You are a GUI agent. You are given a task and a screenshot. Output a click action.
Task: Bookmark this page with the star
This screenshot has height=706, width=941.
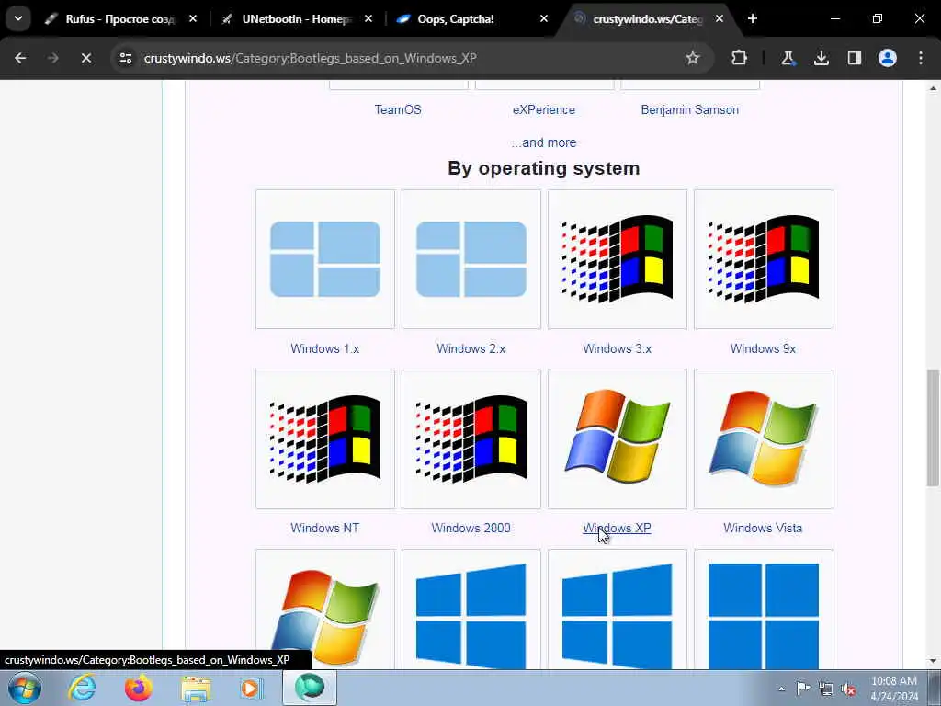point(693,58)
